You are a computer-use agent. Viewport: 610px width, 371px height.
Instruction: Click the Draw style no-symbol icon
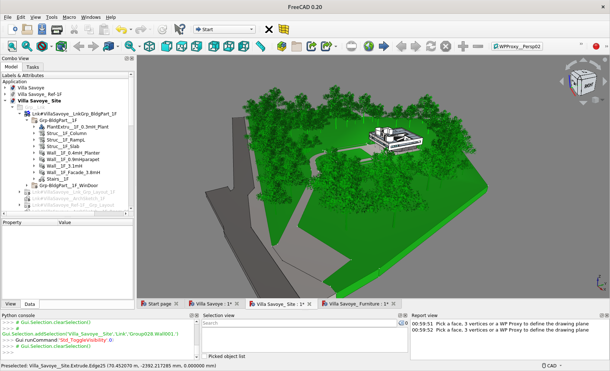(x=42, y=46)
